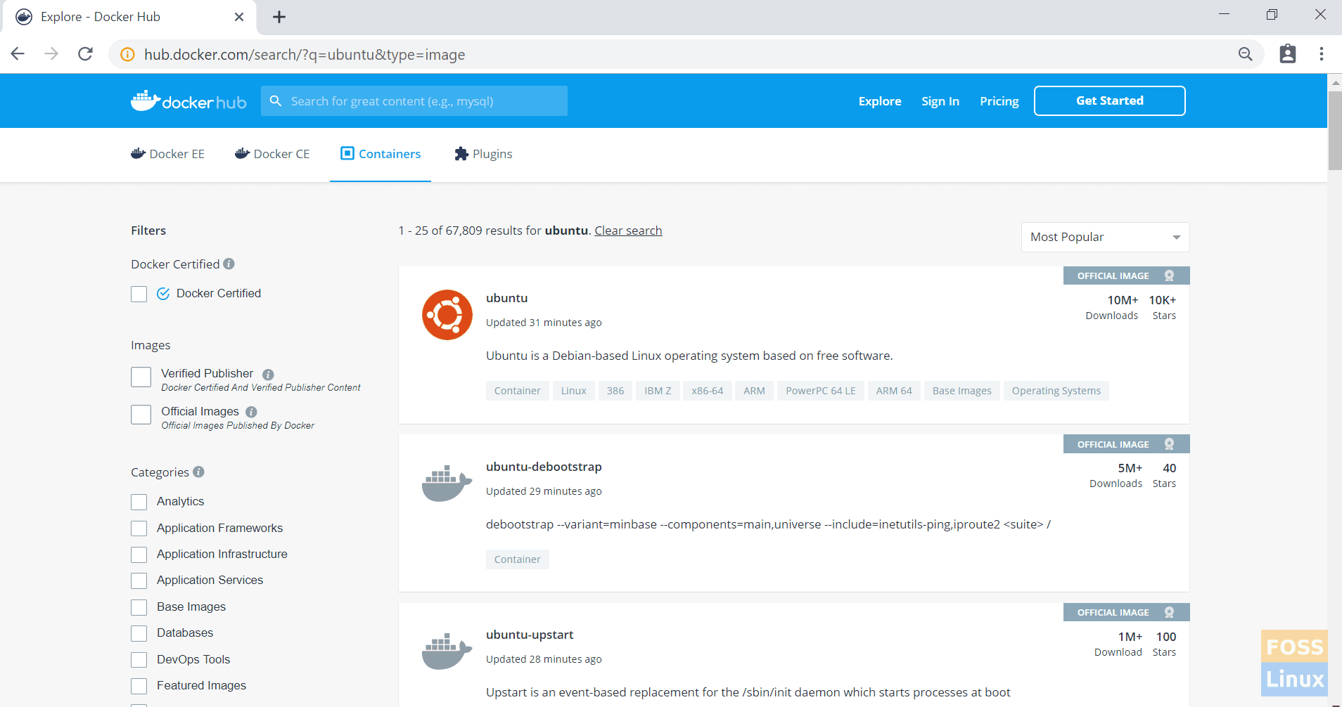Click the browser address bar URL
The image size is (1342, 707).
pos(305,55)
